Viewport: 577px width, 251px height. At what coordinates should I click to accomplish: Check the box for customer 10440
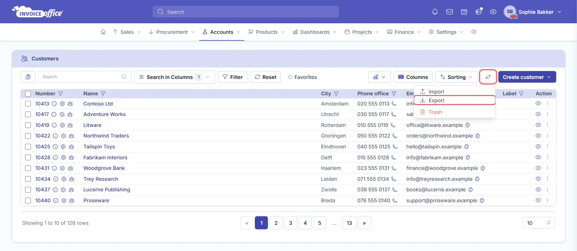(28, 200)
